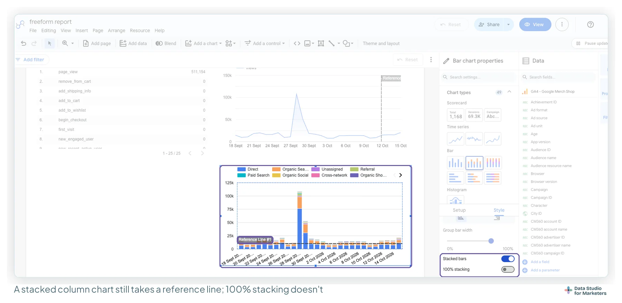Click the Search settings field

[x=479, y=77]
